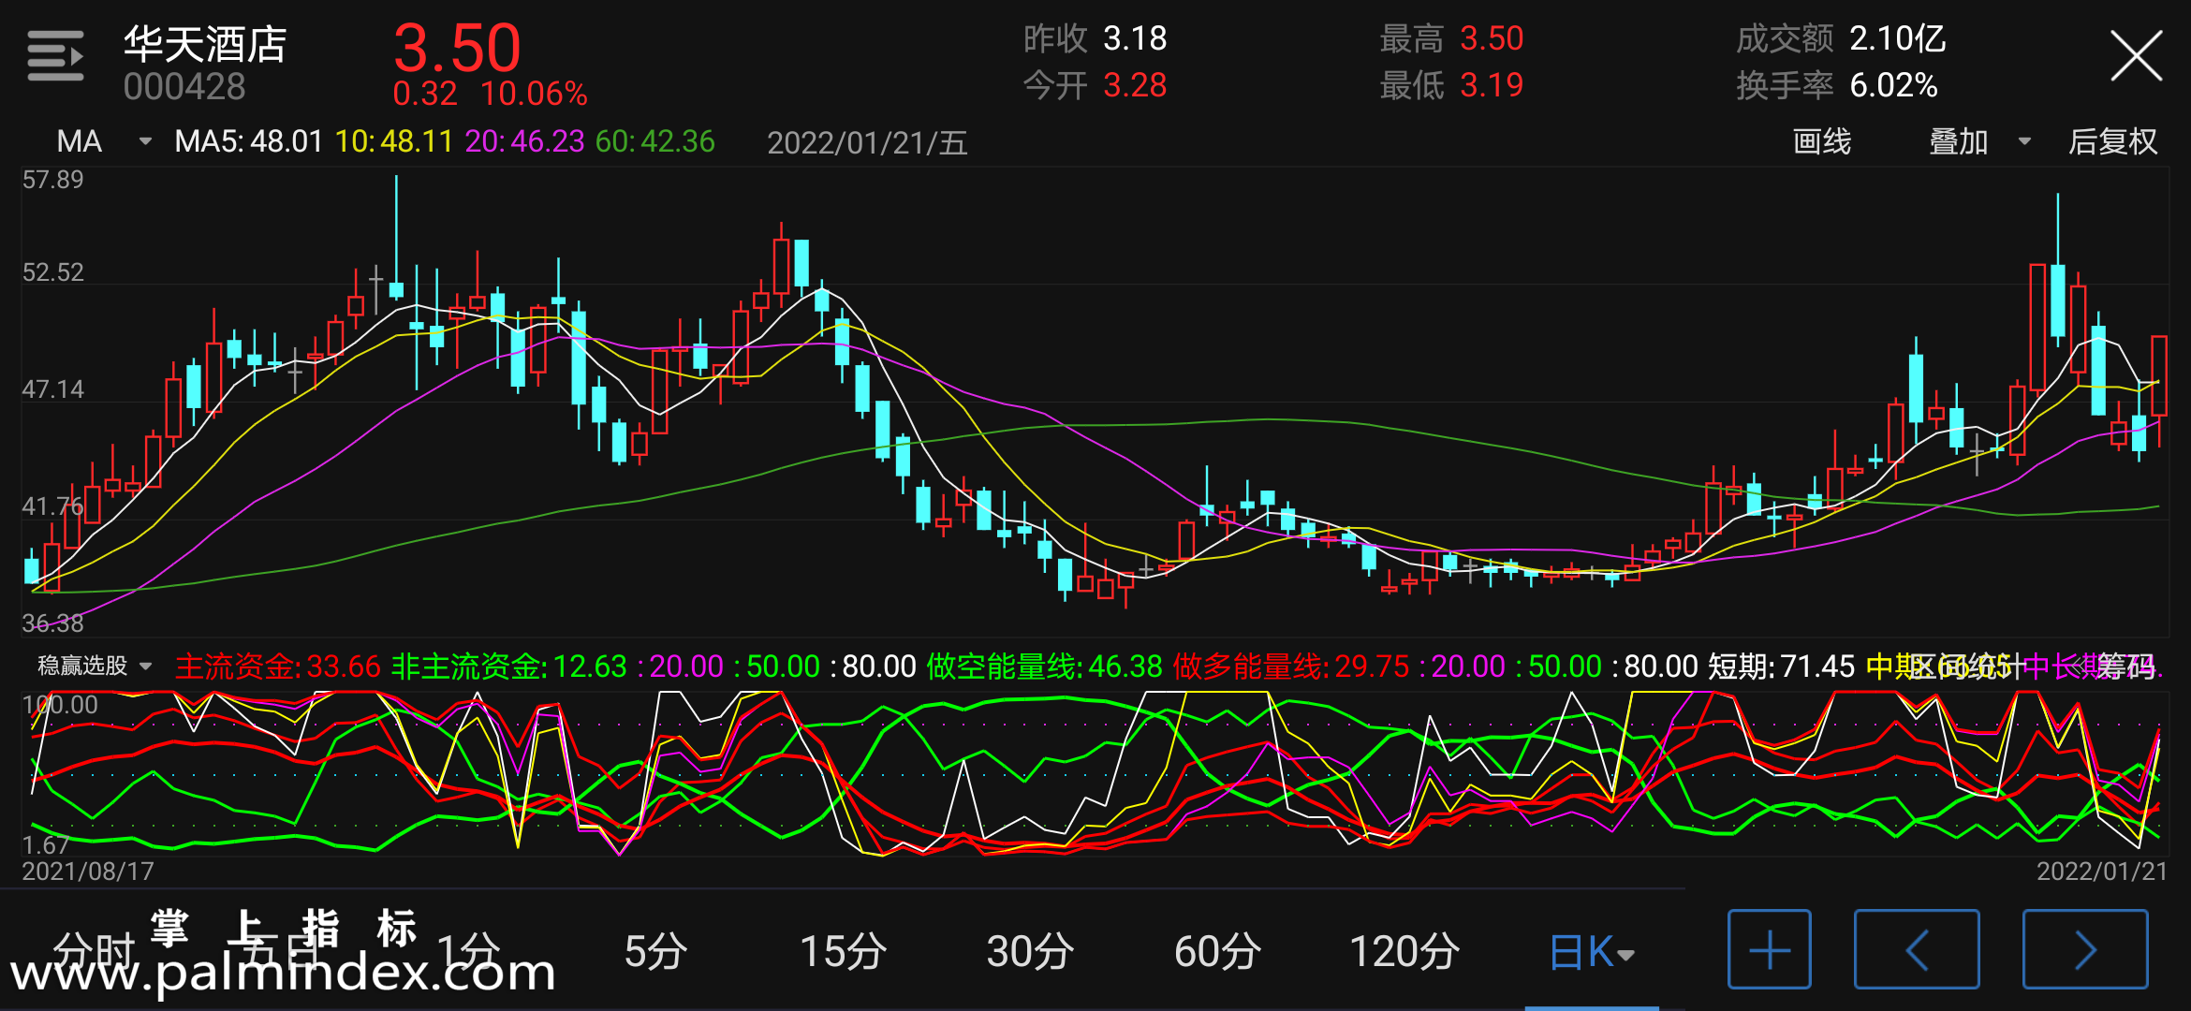Tap the stock name 华天酒店
2191x1011 pixels.
pyautogui.click(x=205, y=44)
